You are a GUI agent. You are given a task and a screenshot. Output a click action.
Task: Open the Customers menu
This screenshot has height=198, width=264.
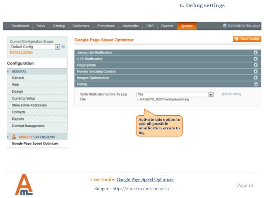81,26
